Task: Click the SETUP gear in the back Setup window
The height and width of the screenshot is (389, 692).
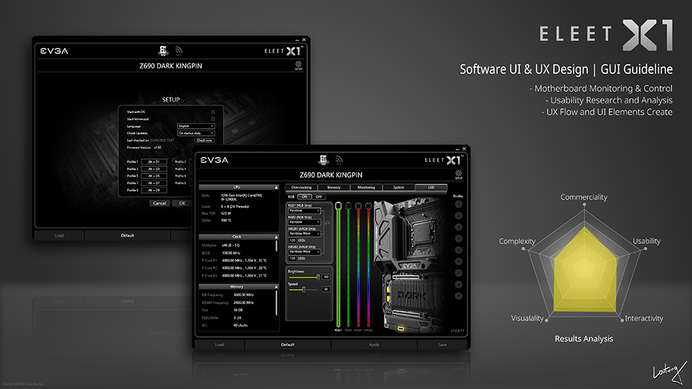Action: tap(299, 65)
